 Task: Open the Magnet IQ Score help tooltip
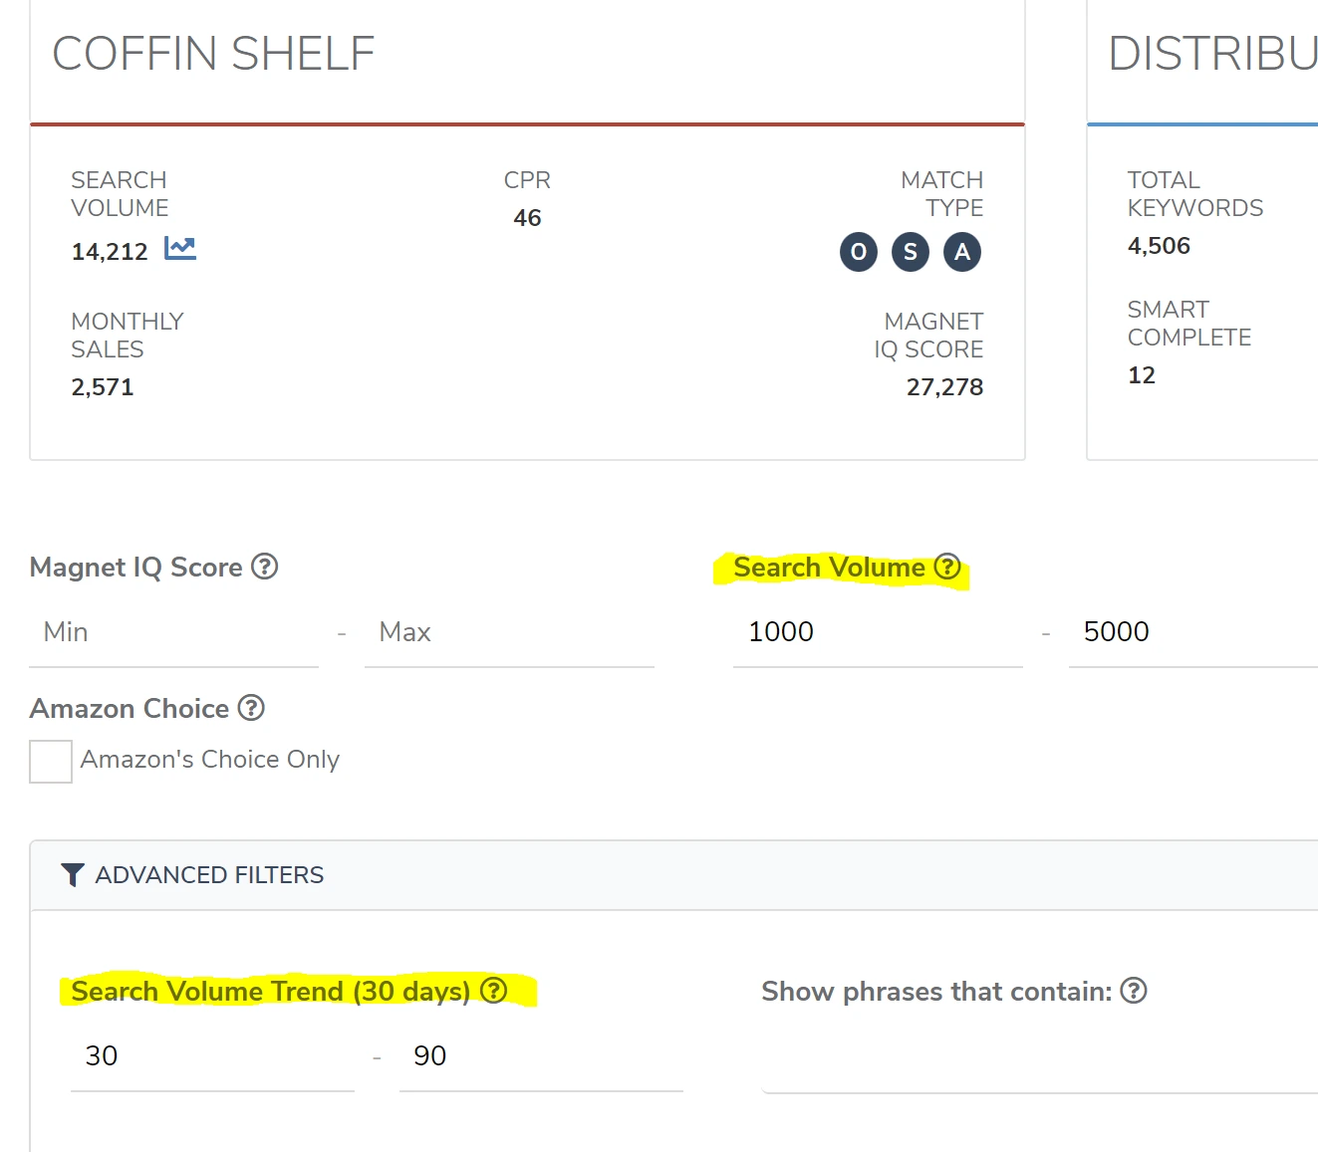(x=264, y=567)
